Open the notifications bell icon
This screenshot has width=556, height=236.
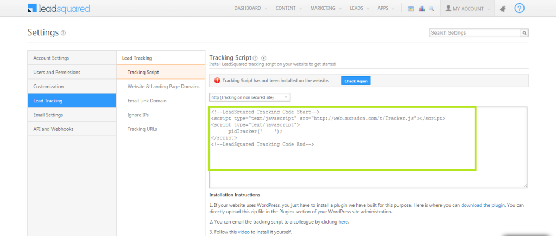point(502,9)
